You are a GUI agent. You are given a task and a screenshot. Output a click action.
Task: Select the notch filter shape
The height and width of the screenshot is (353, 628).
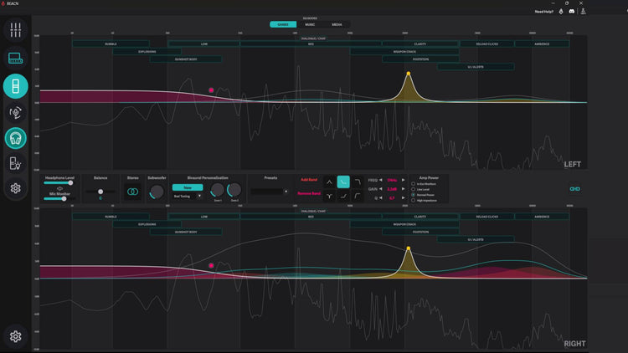point(329,196)
